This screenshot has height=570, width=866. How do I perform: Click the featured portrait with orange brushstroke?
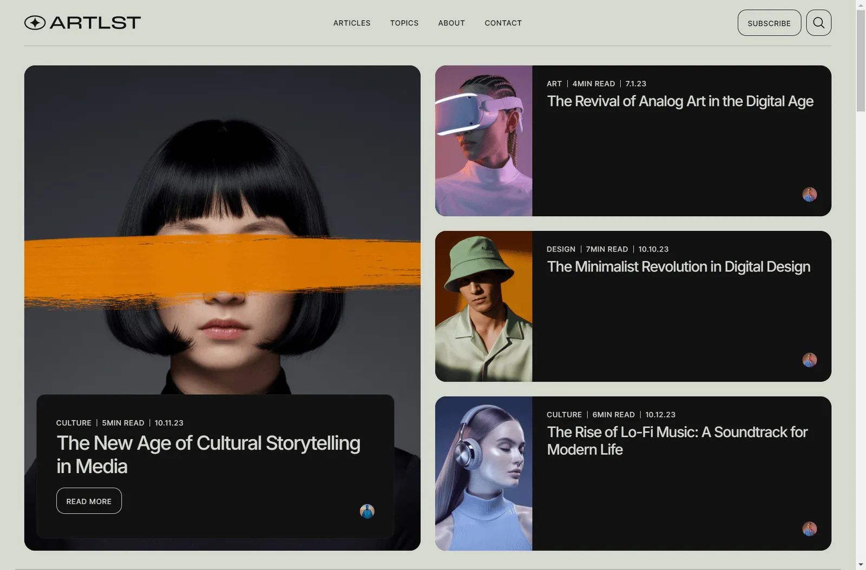coord(222,230)
